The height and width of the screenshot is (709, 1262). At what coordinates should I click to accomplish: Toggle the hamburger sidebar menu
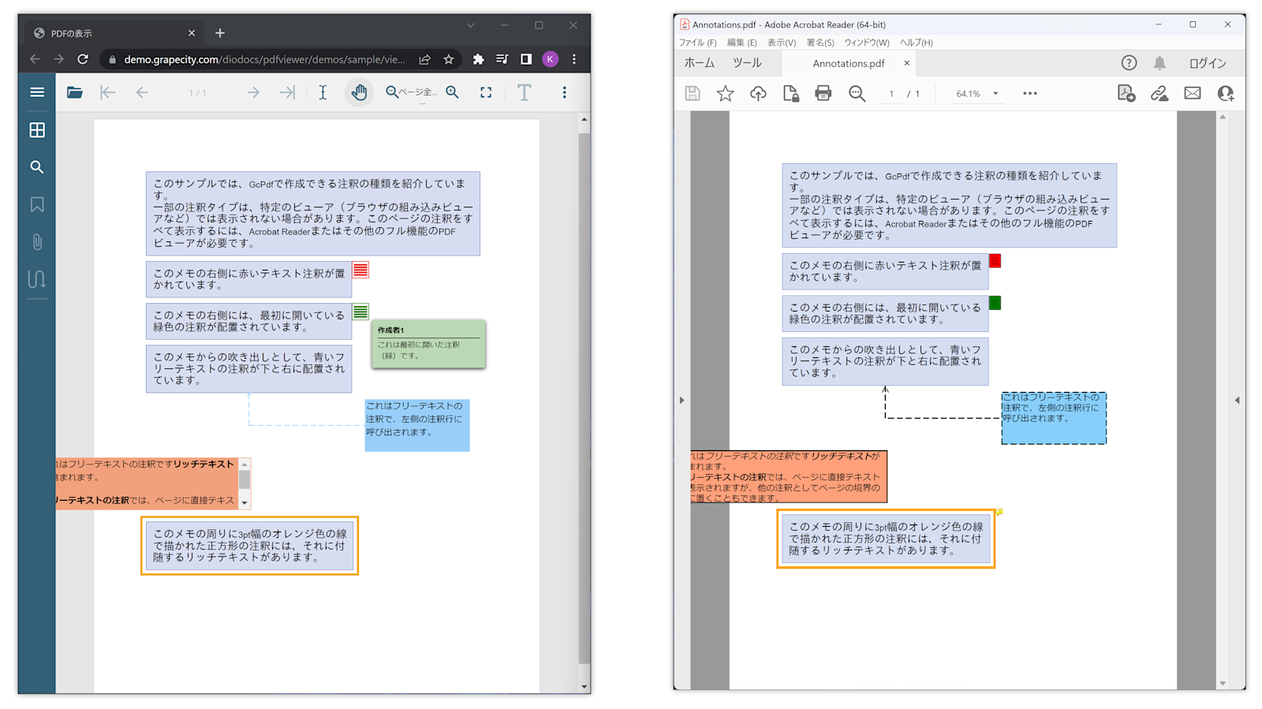coord(37,92)
